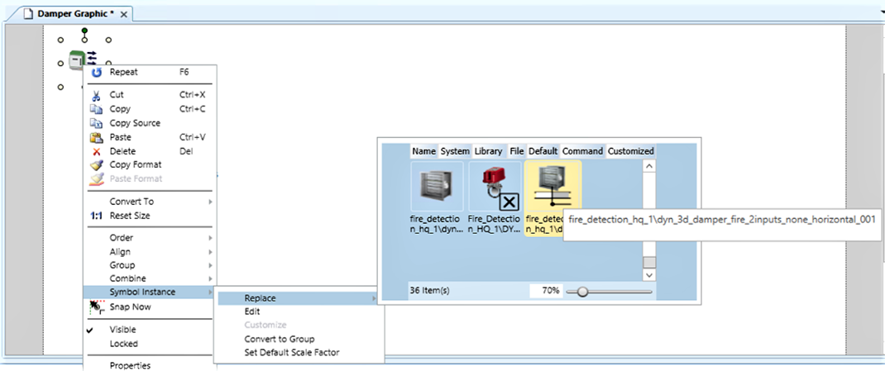This screenshot has height=371, width=885.
Task: Select the red fire detection valve thumbnail
Action: pyautogui.click(x=495, y=189)
